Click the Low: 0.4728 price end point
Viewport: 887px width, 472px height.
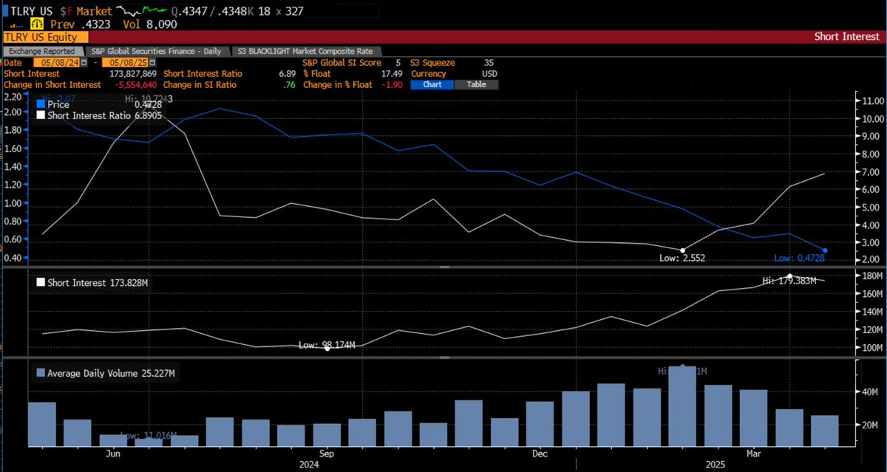pyautogui.click(x=825, y=251)
